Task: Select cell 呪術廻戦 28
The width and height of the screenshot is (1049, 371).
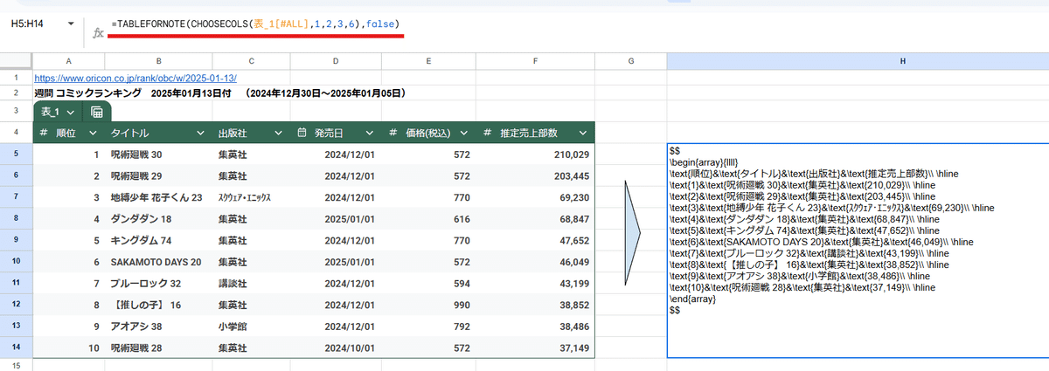Action: 158,347
